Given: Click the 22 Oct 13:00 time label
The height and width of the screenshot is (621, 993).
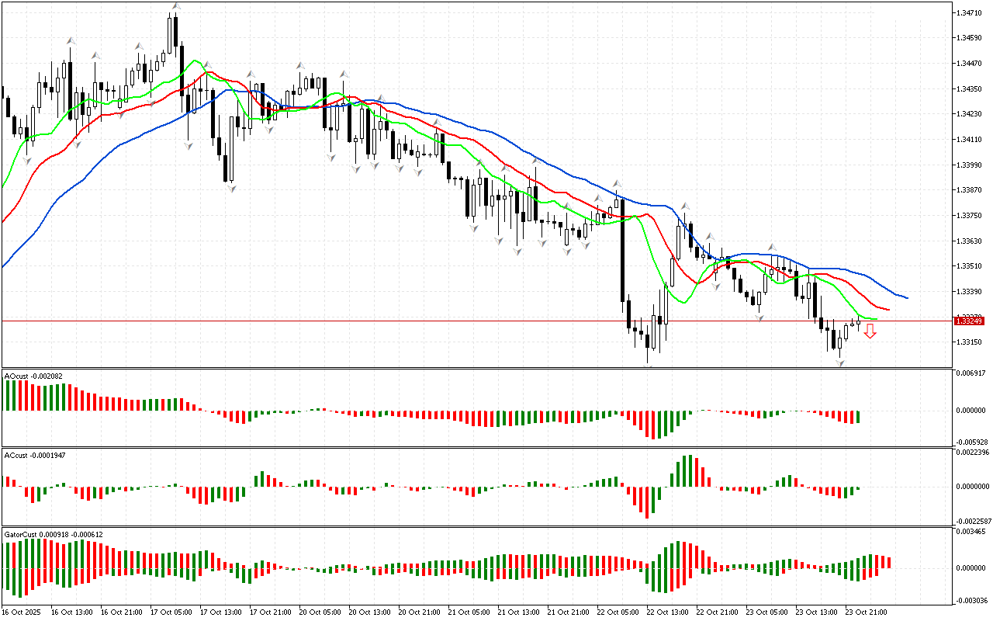Looking at the screenshot, I should point(666,612).
